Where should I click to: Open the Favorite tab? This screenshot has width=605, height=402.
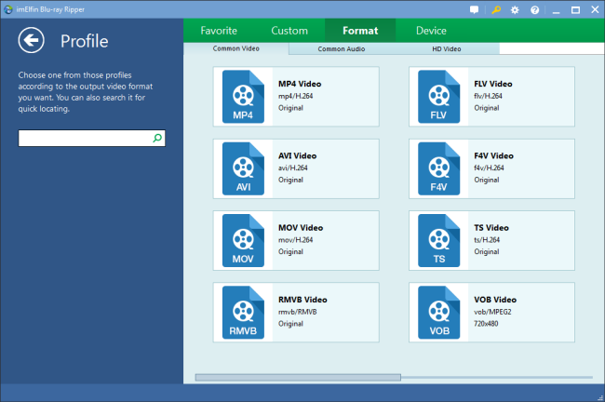219,31
